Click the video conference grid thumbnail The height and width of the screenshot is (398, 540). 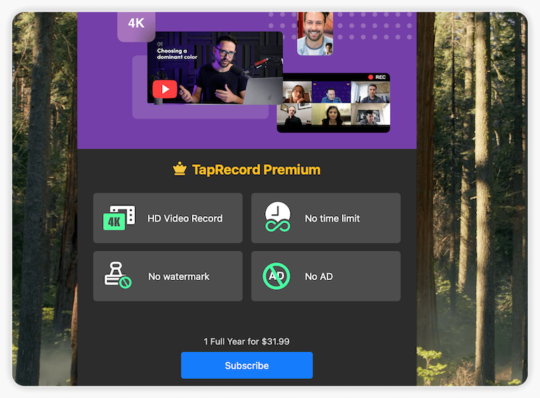(333, 105)
